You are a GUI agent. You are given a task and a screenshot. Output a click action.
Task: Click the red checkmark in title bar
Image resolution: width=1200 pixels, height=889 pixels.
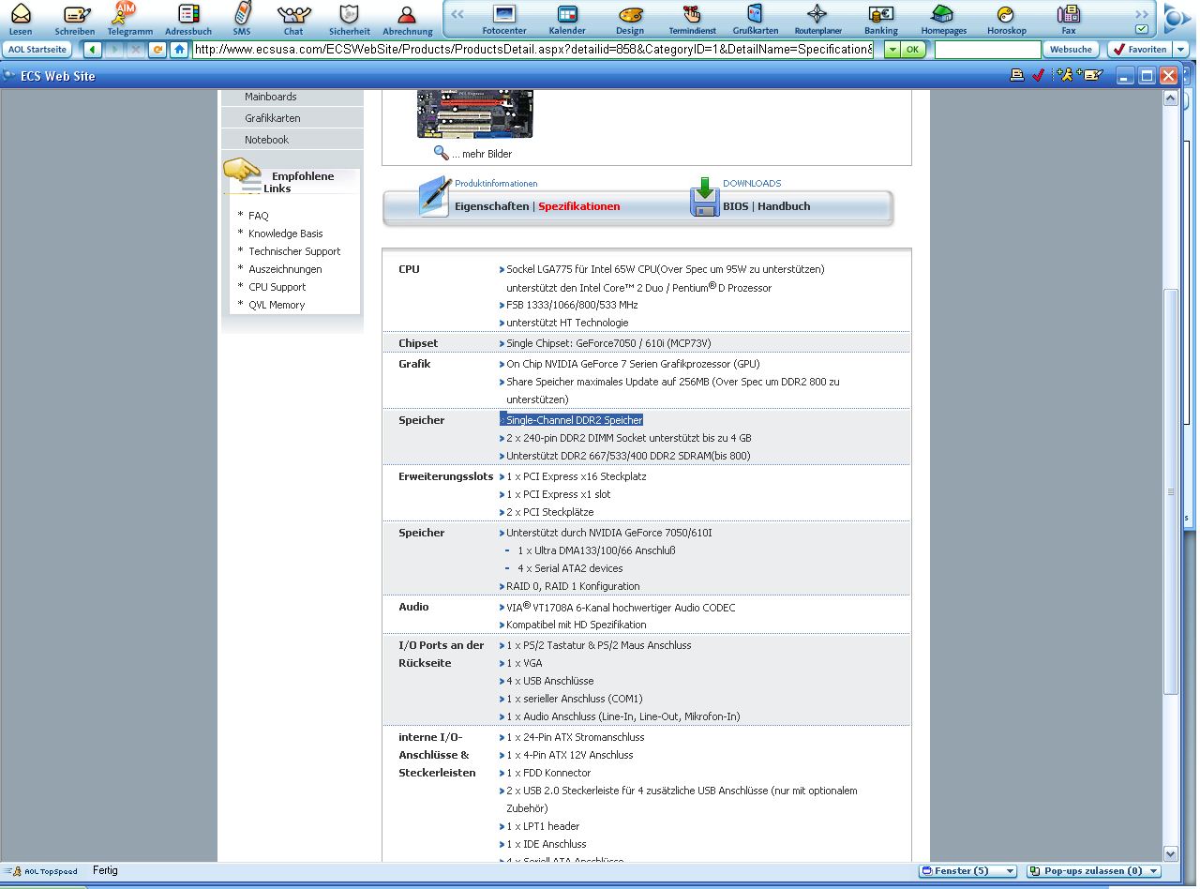(1038, 76)
